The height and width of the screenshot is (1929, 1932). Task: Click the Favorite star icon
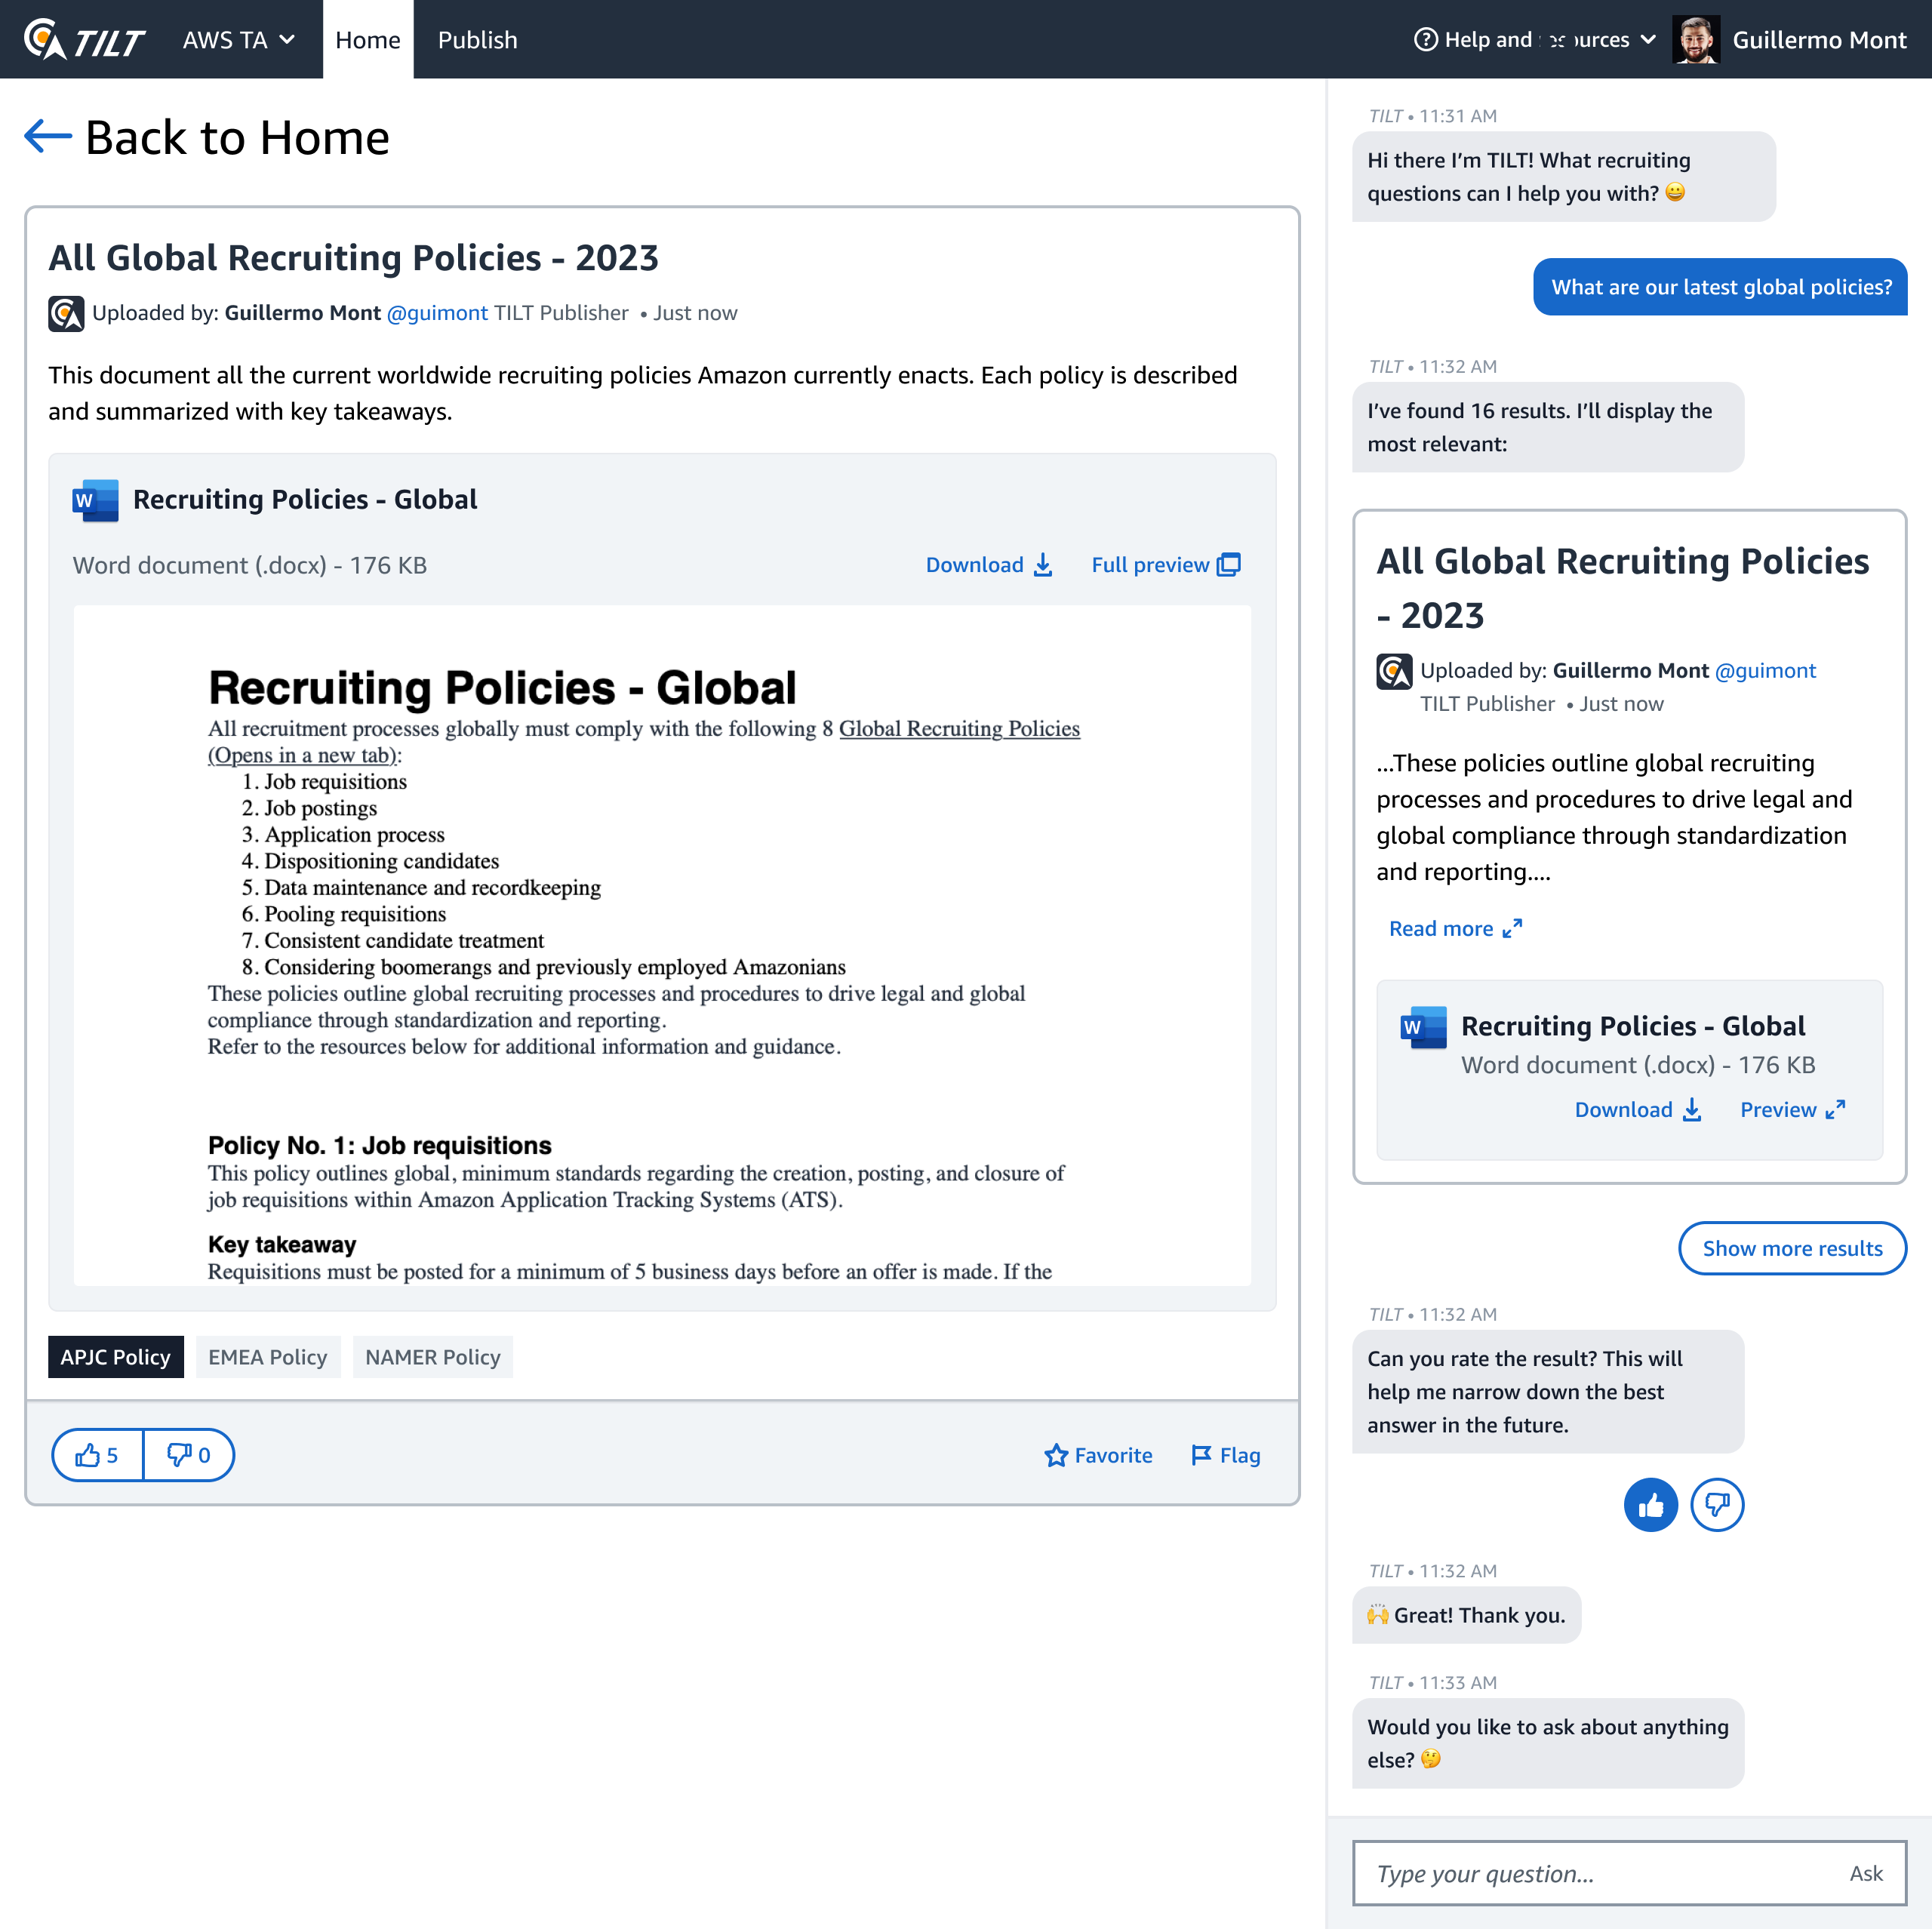pos(1056,1455)
